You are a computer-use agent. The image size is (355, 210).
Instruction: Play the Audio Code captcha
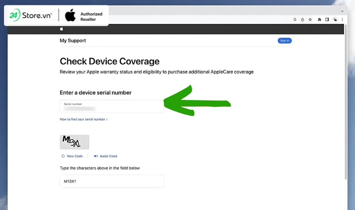tap(108, 156)
